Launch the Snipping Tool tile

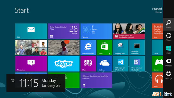(121, 47)
